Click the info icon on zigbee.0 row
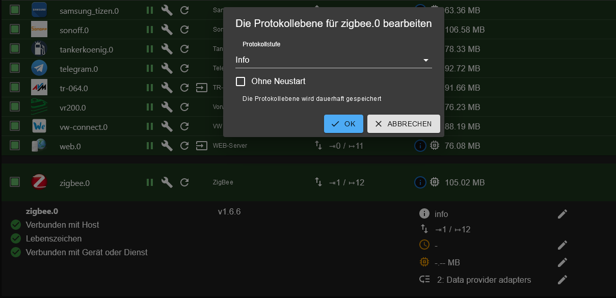This screenshot has width=616, height=298. pyautogui.click(x=420, y=182)
